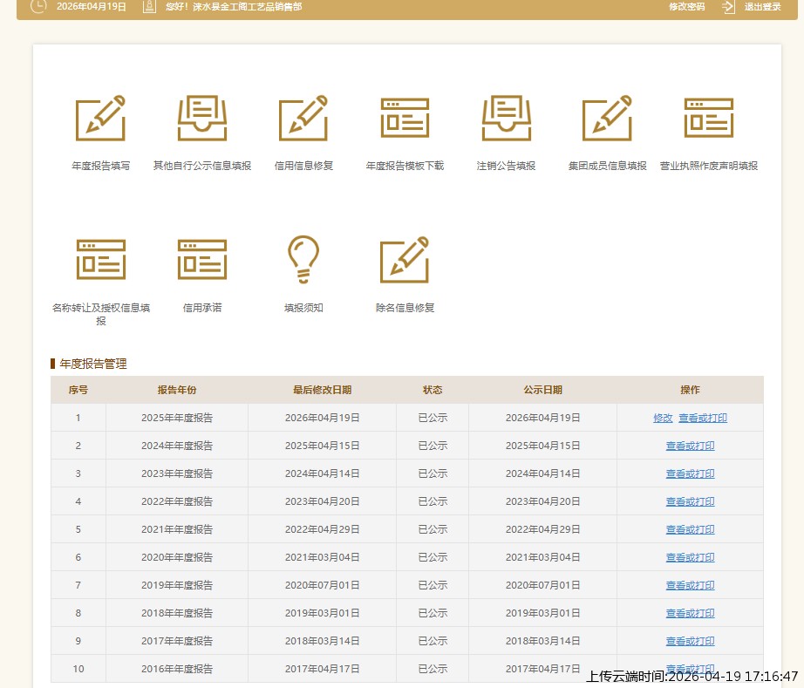Open the 信用信息修复 icon

303,119
